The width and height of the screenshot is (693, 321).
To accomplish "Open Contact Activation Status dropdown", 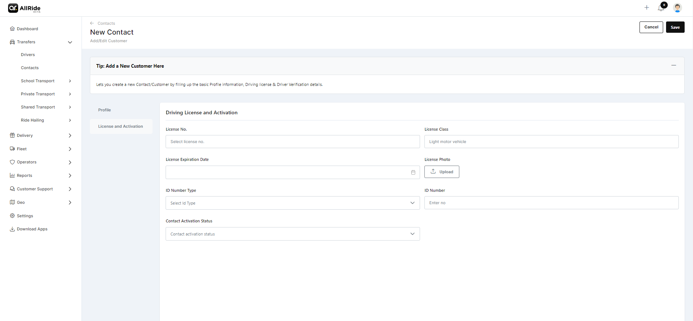I will point(292,234).
